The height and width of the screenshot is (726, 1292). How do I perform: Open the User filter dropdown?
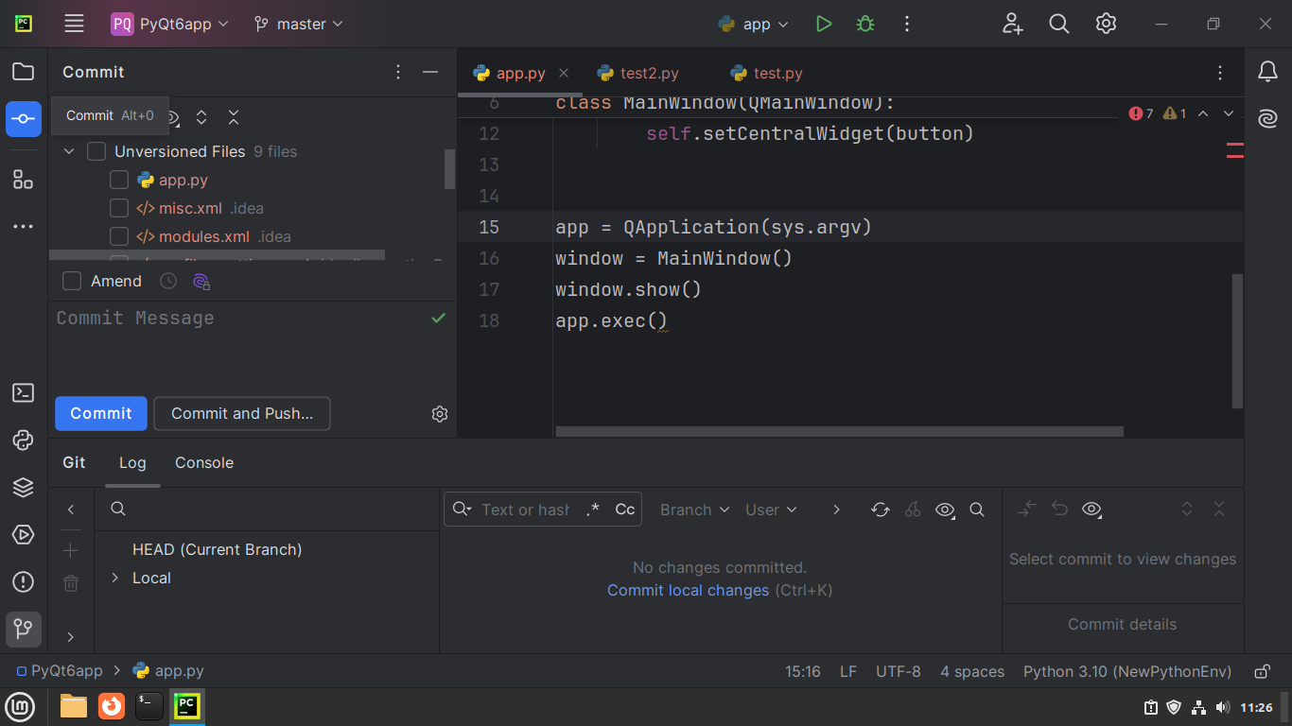tap(771, 510)
